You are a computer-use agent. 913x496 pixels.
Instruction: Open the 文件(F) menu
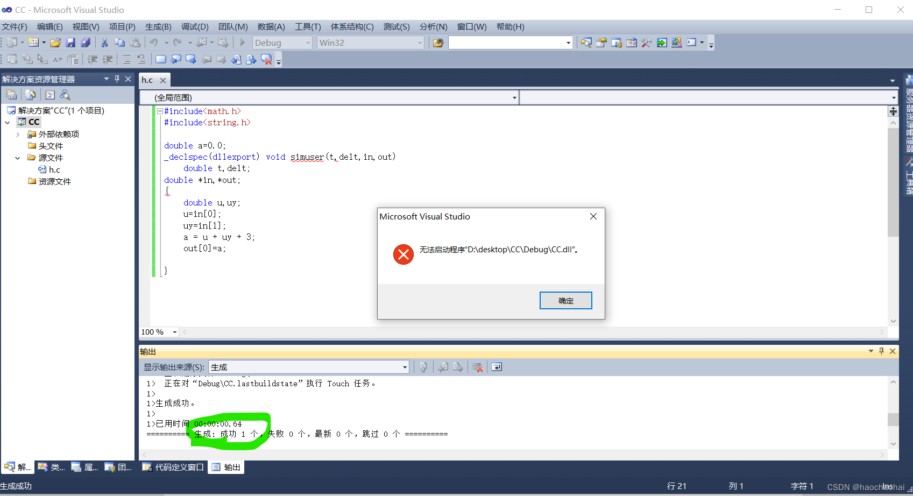tap(15, 26)
